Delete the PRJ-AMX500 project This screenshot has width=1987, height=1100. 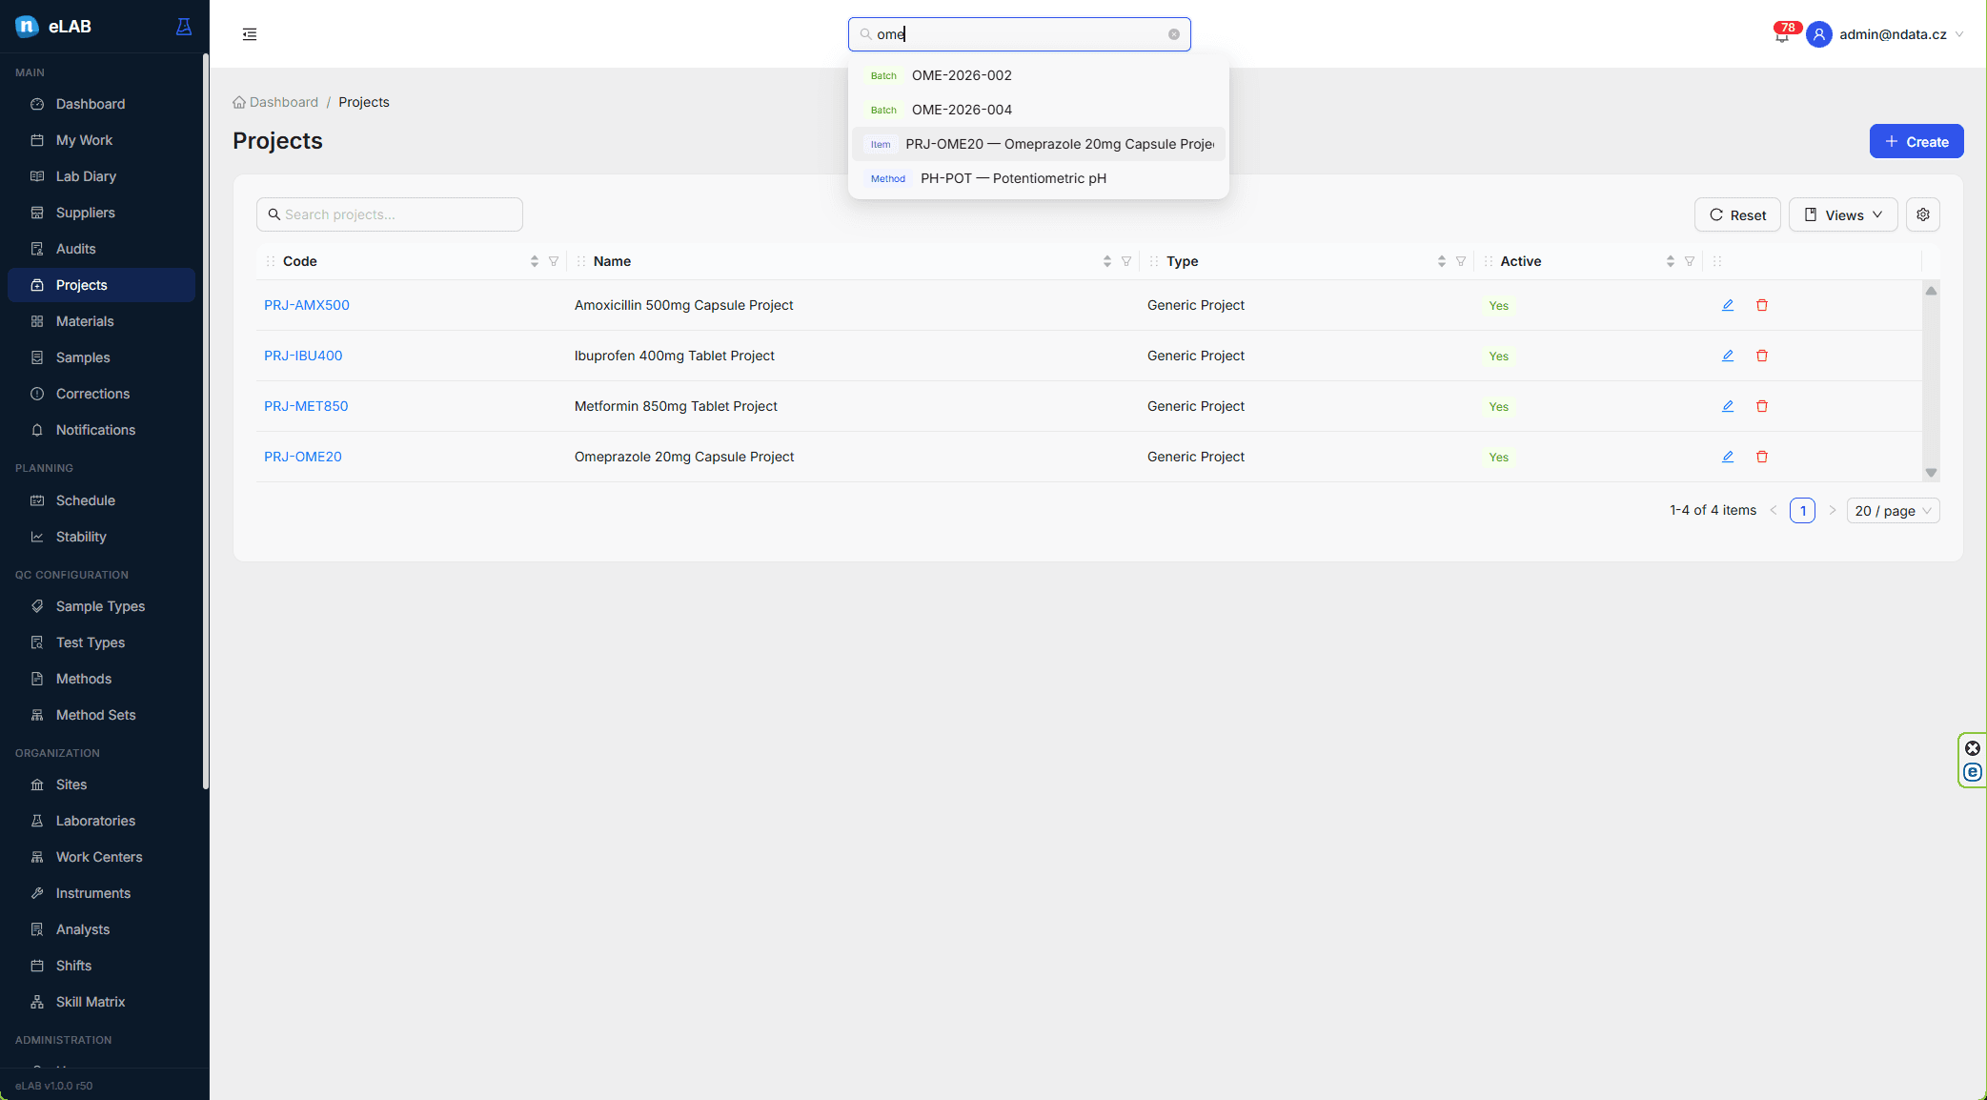coord(1762,305)
